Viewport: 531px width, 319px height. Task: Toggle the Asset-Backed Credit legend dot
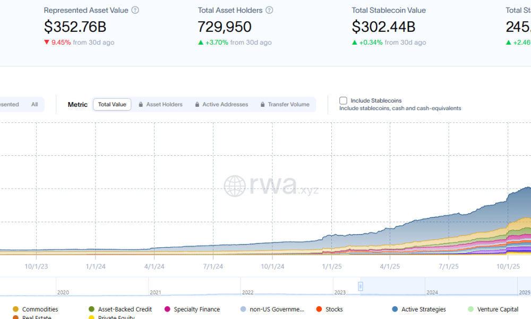[91, 309]
